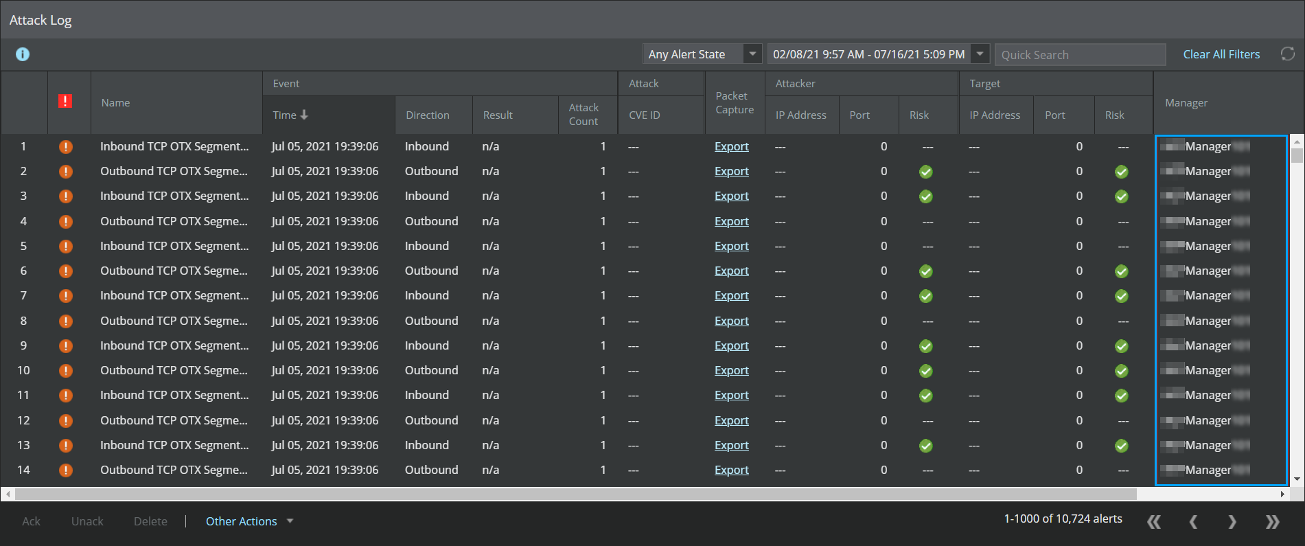Screen dimensions: 1305x546
Task: Click Manager cell in row 6
Action: 1221,271
